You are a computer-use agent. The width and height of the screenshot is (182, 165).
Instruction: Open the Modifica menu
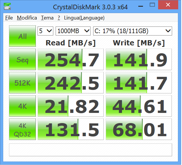27,18
